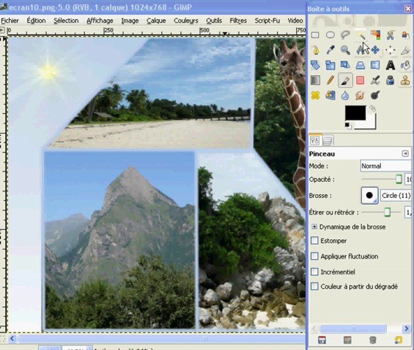
Task: Select the Ellipse Select tool
Action: 330,35
